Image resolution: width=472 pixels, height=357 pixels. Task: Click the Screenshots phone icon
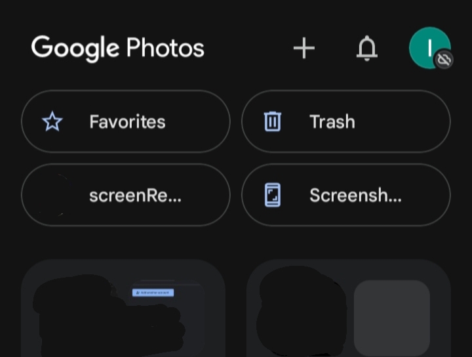click(x=273, y=195)
